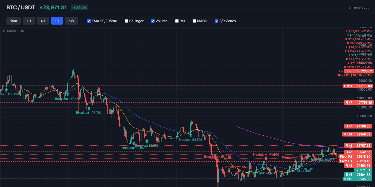Click the R x2 83707.59 level tag
Screen dimensions: 375x187
tap(358, 146)
